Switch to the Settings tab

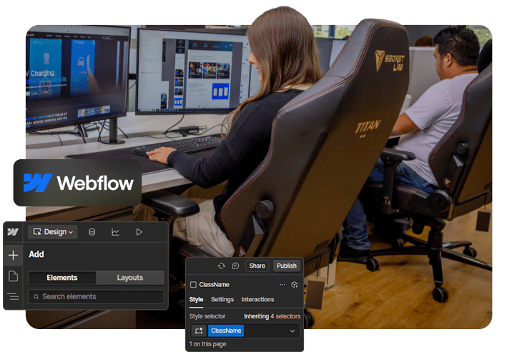tap(222, 299)
